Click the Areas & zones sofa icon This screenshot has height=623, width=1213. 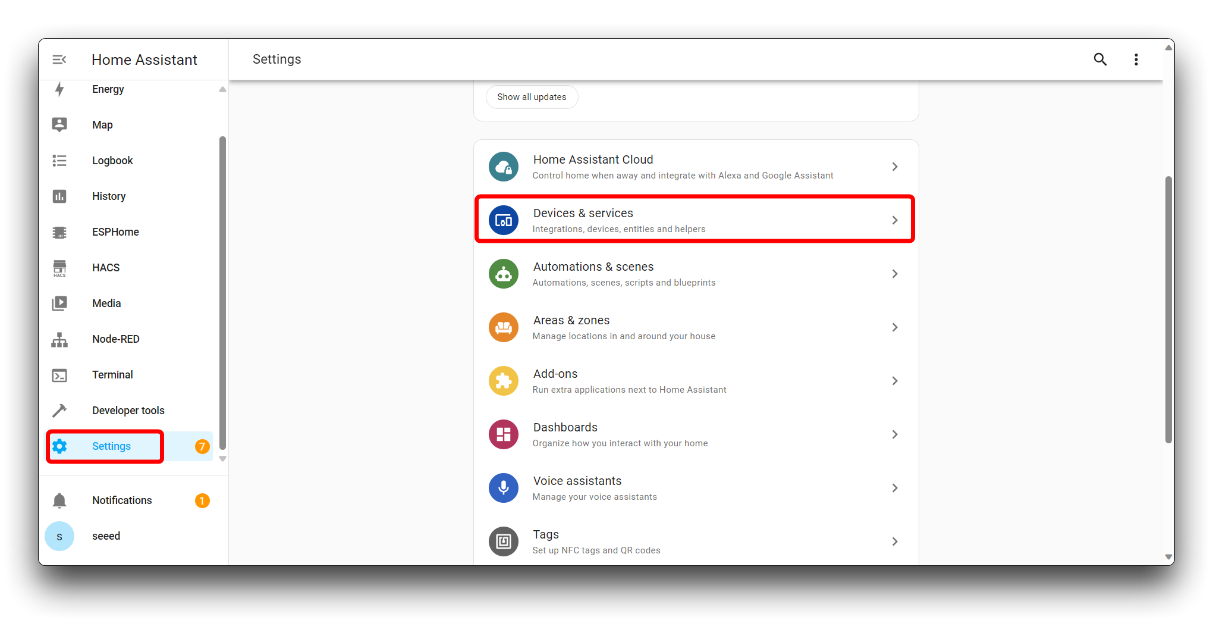(504, 327)
